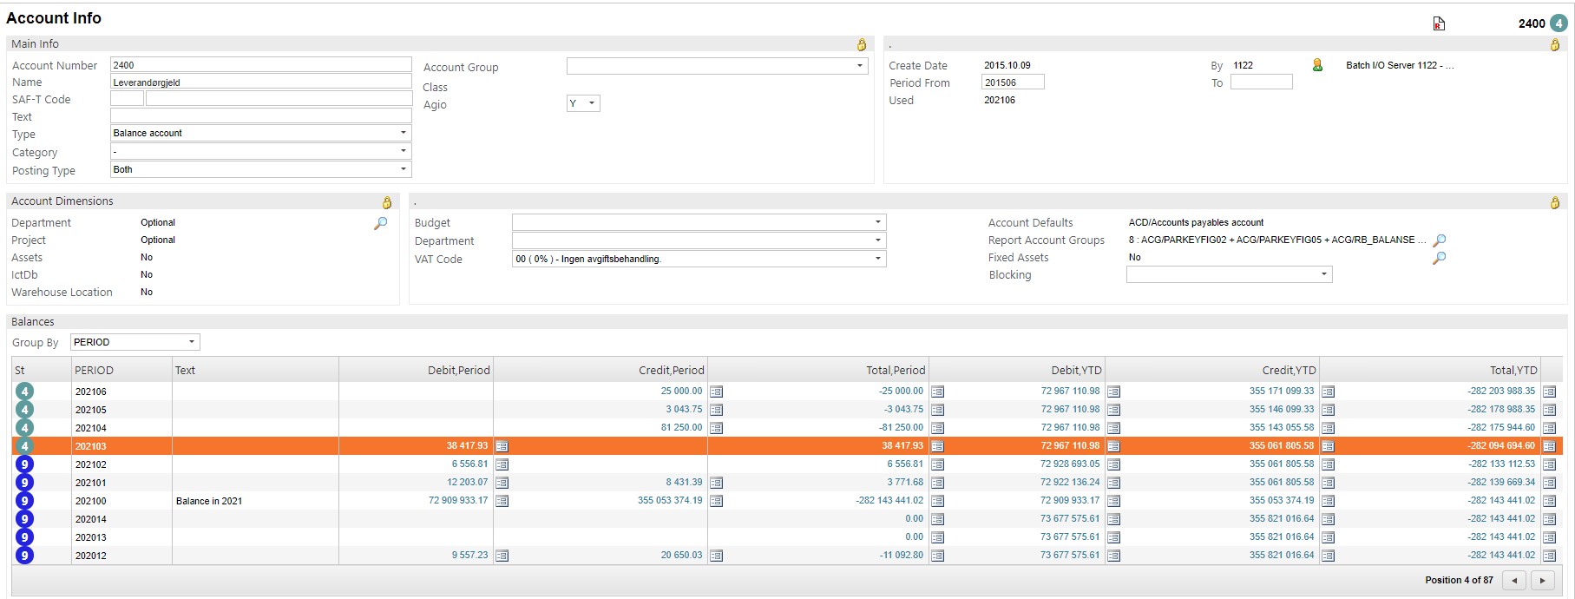Open the Agio dropdown set to Y
The width and height of the screenshot is (1575, 599).
[592, 103]
